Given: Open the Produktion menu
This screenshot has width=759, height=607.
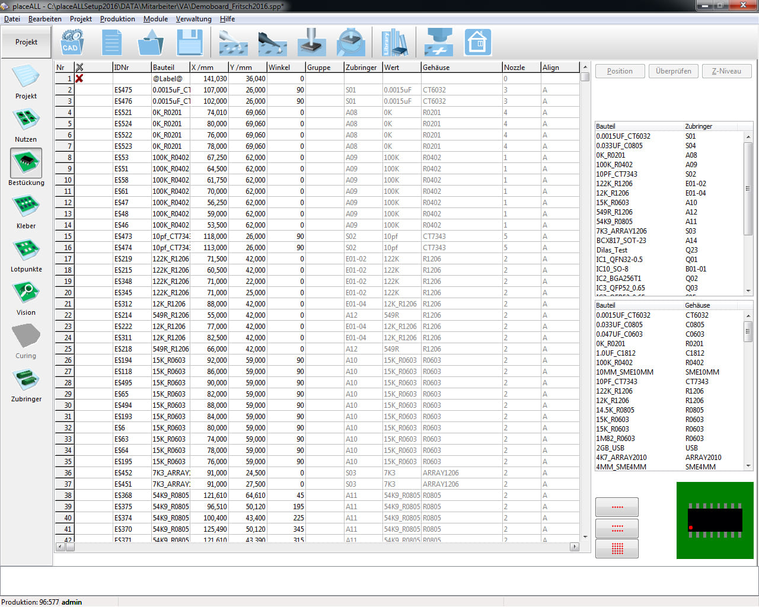Looking at the screenshot, I should point(117,19).
